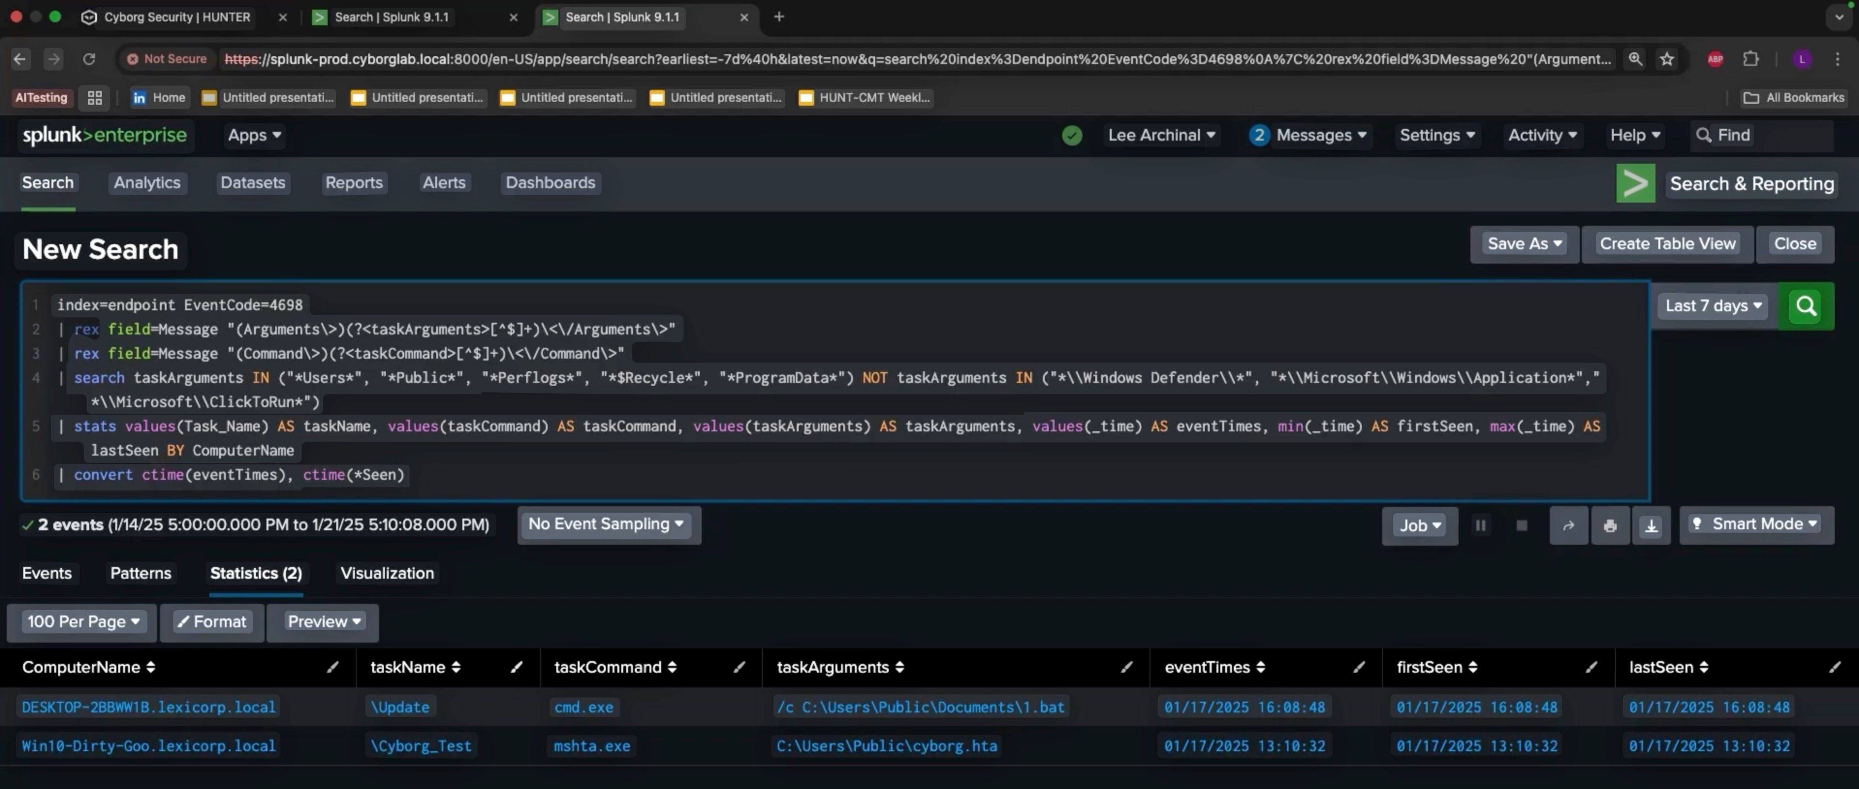Switch to the Patterns tab

pos(141,573)
